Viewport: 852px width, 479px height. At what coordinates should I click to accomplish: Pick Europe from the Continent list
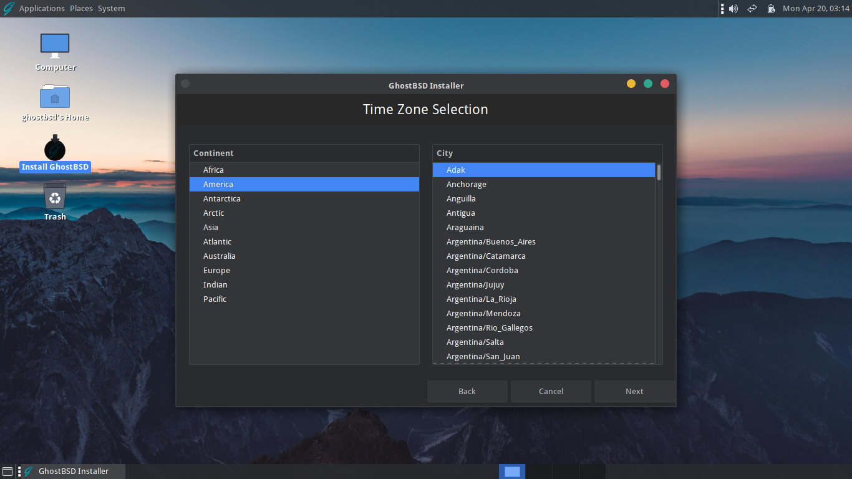point(304,271)
